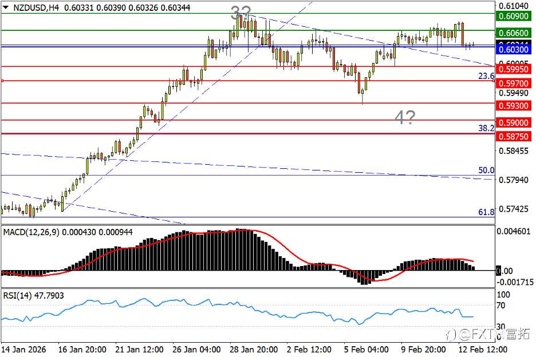Click the 0.59490 price scale value
Viewport: 536px width, 357px height.
[514, 93]
